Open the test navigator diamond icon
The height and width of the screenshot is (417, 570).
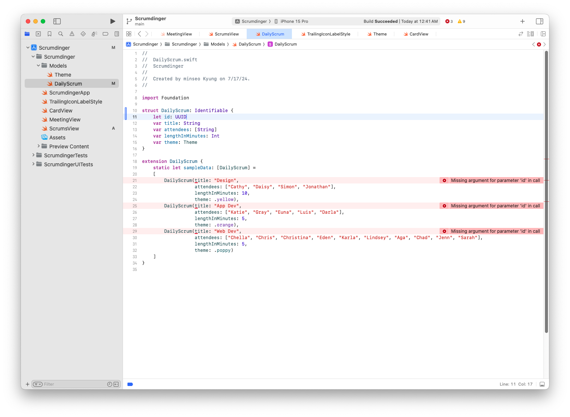[83, 34]
